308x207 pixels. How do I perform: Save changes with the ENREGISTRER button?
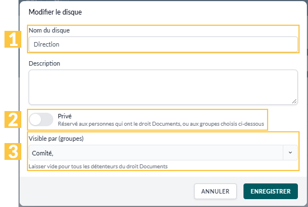click(270, 191)
